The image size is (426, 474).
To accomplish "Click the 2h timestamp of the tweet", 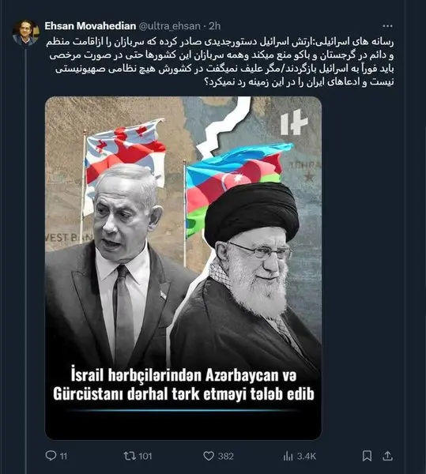I will tap(215, 26).
